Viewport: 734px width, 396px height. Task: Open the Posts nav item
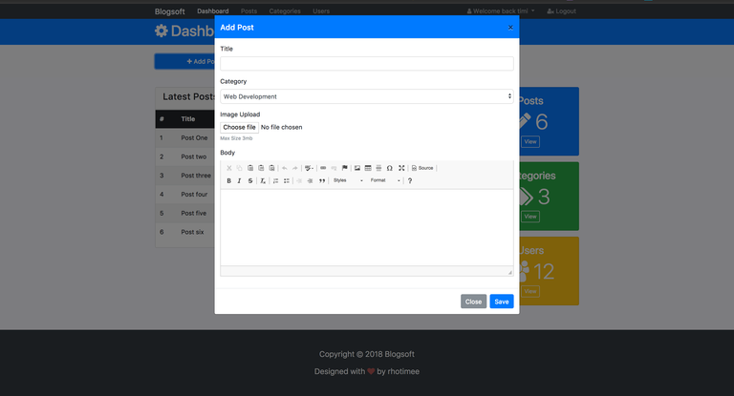point(248,11)
